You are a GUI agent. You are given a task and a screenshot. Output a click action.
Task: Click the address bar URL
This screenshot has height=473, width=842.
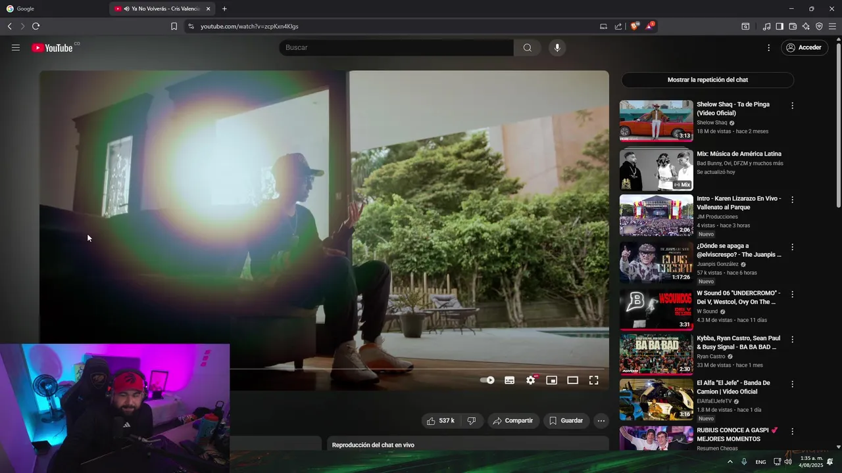249,26
